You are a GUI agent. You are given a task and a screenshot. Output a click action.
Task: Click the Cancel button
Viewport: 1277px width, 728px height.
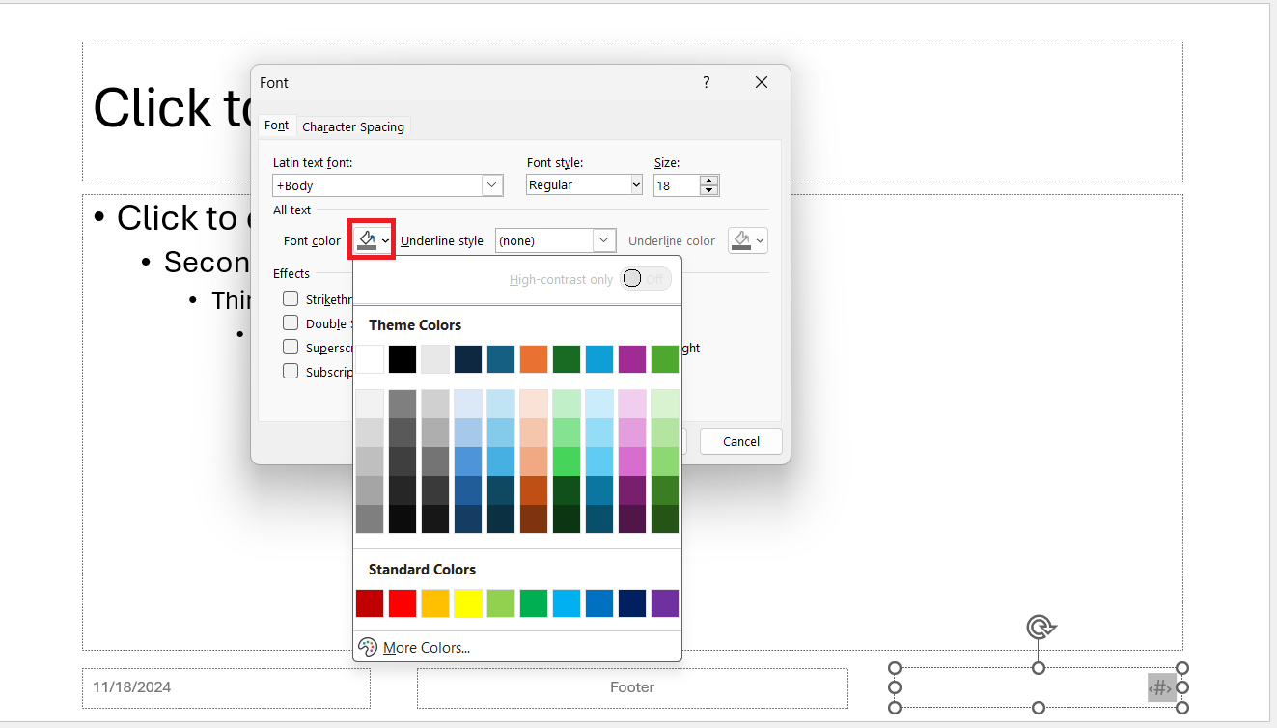[x=741, y=441]
